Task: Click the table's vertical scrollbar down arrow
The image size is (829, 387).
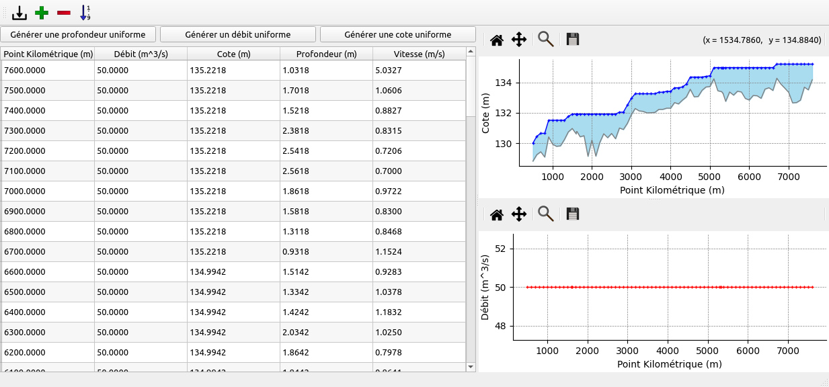Action: coord(471,367)
